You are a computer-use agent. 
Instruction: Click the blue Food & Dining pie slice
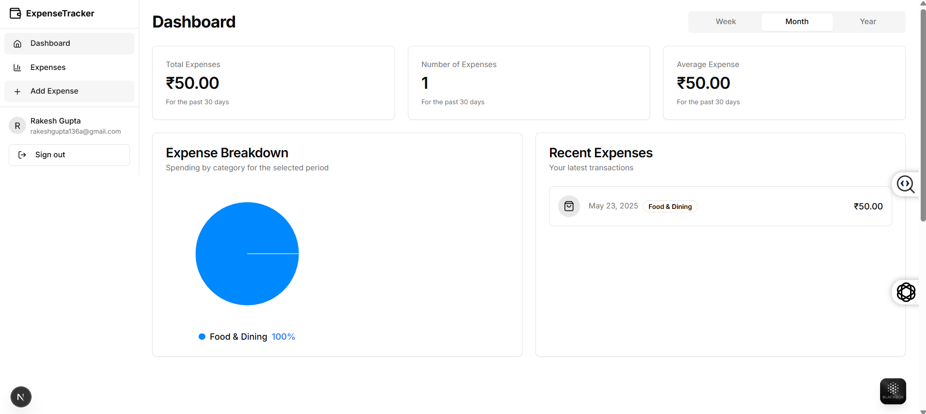[x=247, y=254]
